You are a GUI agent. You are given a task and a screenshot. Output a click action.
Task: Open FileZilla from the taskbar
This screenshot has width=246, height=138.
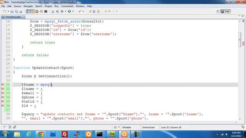coord(65,134)
